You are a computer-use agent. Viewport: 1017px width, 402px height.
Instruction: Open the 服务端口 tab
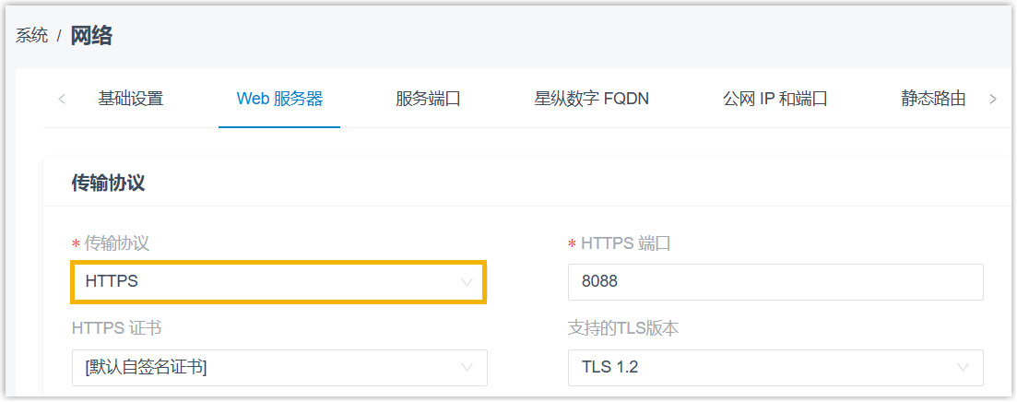coord(428,99)
